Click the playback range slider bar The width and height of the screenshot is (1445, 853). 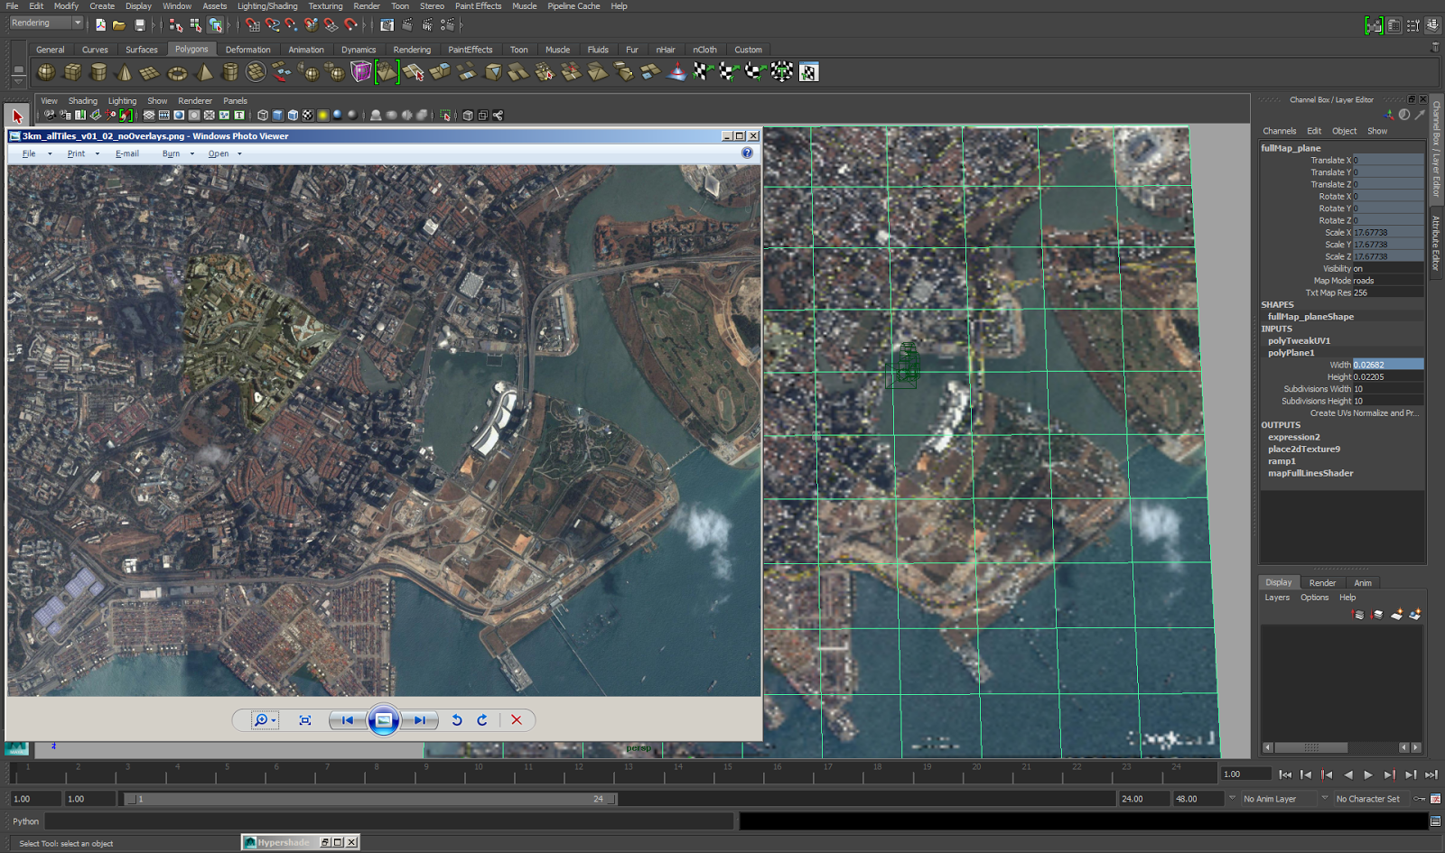(x=370, y=799)
